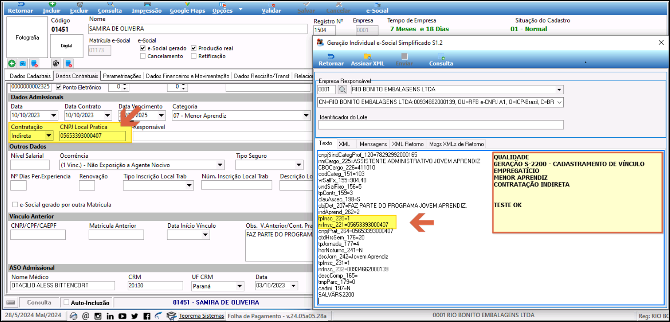Toggle the Ponto Eletrônico checkbox
The image size is (670, 322).
point(59,87)
